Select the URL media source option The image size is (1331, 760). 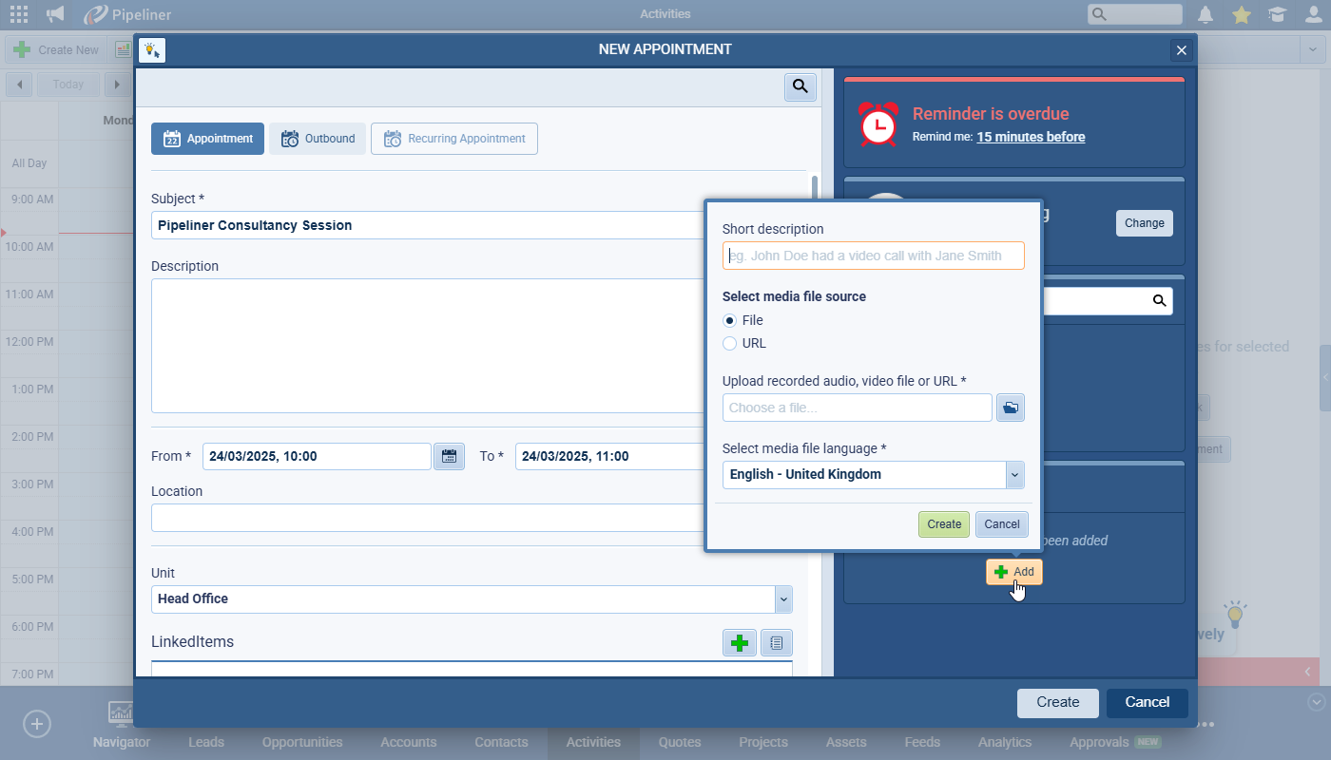tap(730, 343)
